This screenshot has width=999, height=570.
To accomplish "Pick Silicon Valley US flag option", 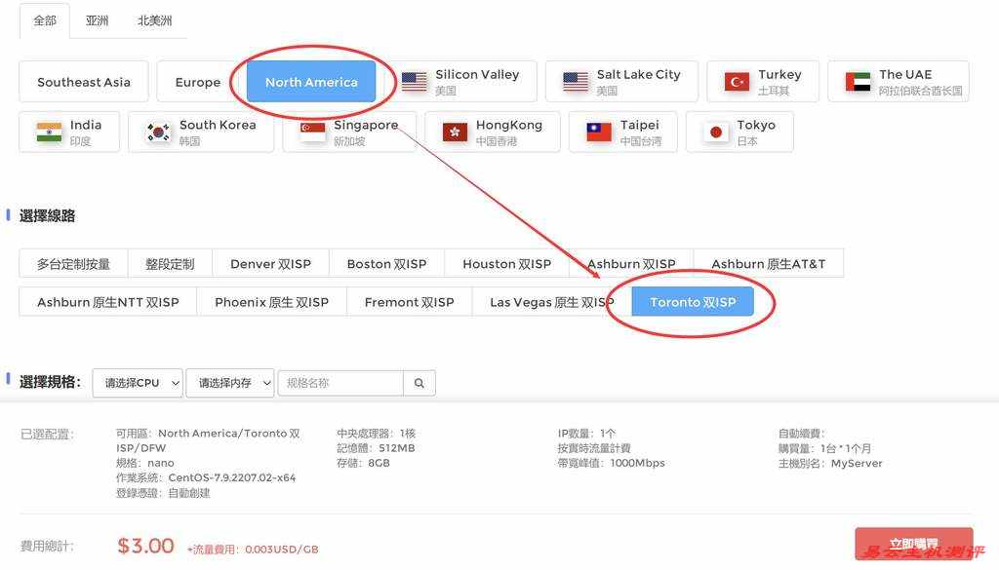I will 460,82.
